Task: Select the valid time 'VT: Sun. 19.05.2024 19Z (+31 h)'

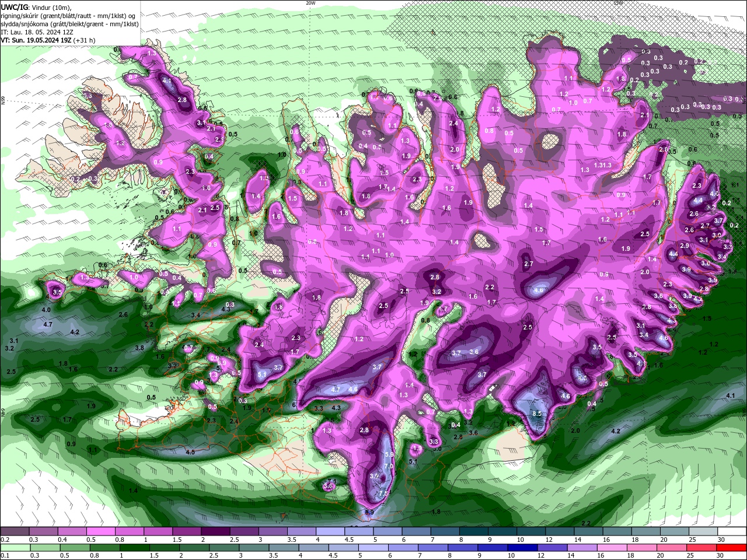Action: pos(48,40)
